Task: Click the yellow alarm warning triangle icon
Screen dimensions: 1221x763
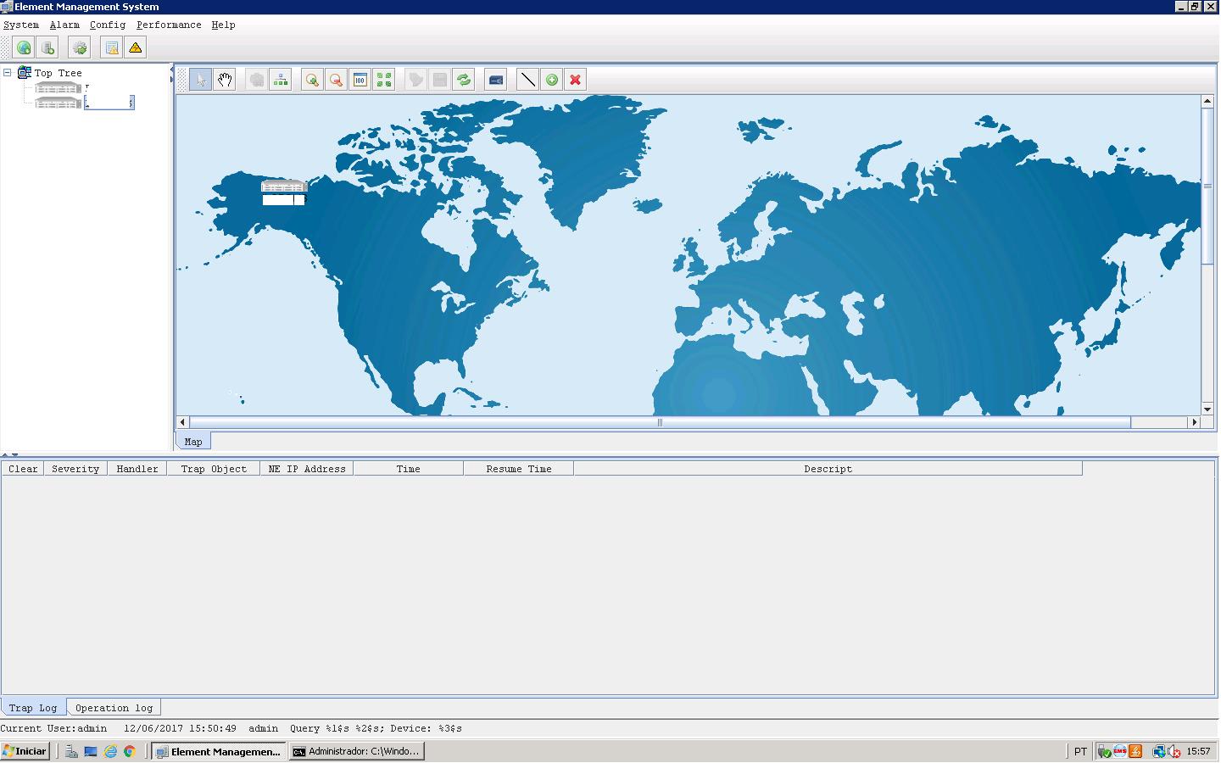Action: (136, 48)
